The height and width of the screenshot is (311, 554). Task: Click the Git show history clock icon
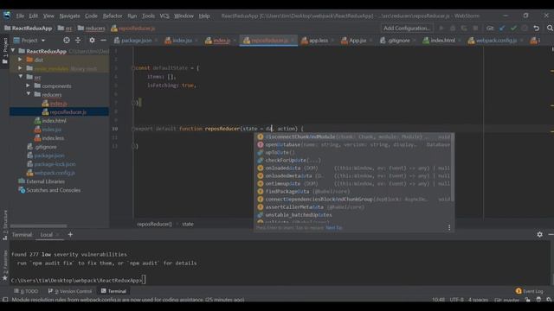[525, 29]
